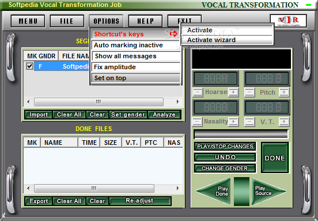Screen dimensions: 318x221
Task: Click the EXIT button
Action: 184,19
